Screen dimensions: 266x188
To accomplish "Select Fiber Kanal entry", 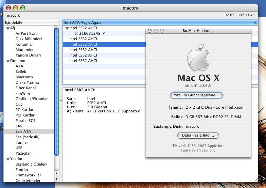I will [x=25, y=88].
